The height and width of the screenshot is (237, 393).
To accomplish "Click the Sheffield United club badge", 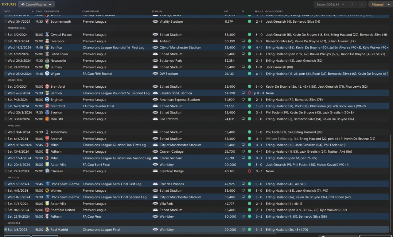I will click(47, 210).
